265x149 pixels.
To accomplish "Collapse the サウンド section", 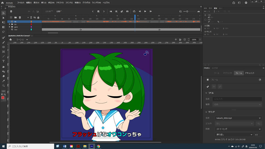I will point(206,112).
